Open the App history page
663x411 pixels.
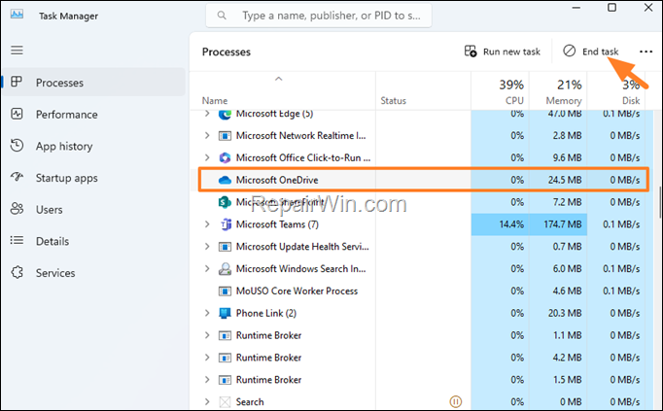tap(93, 146)
